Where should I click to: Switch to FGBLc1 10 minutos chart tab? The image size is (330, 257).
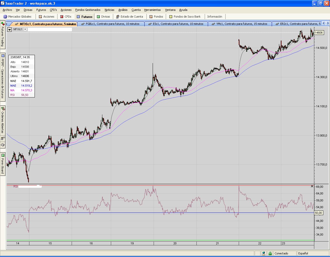tap(110, 24)
